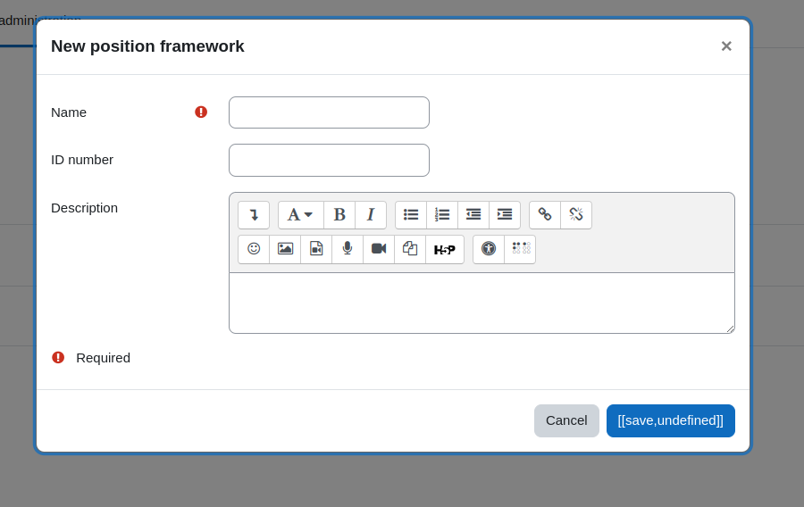Click the Description label

pos(85,208)
